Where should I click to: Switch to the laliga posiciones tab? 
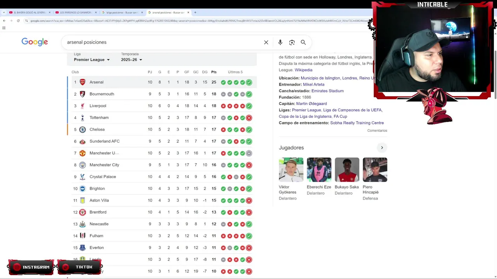[122, 12]
